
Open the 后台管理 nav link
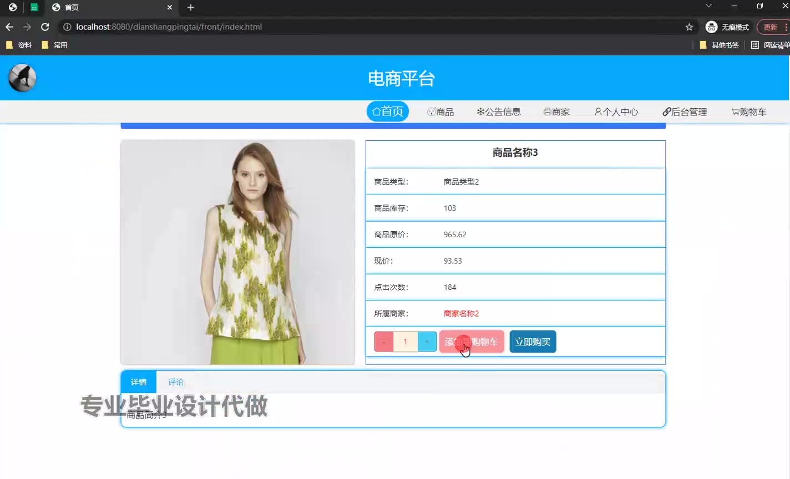(685, 112)
